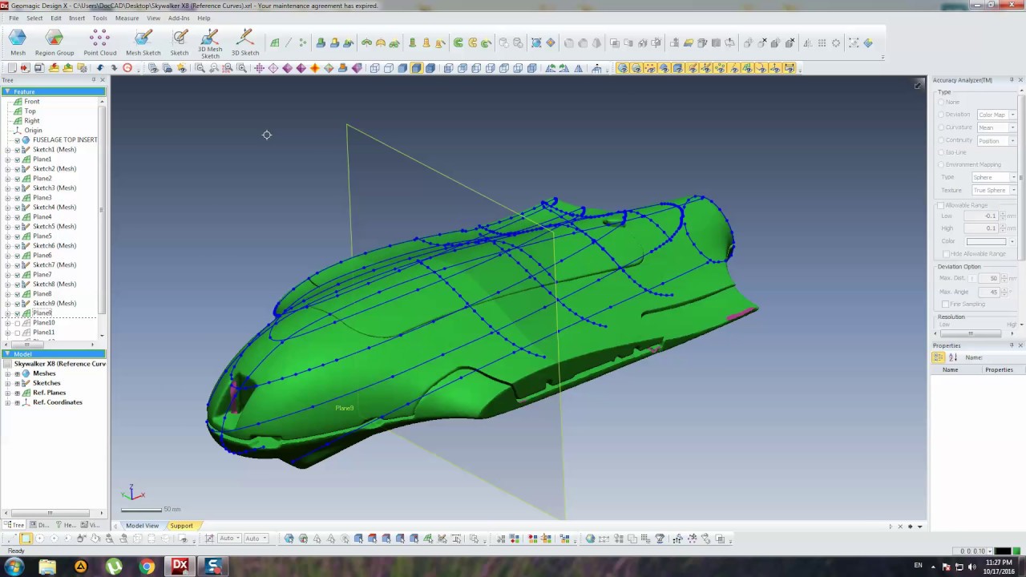Viewport: 1026px width, 577px height.
Task: Activate the Mesh Sketch tool
Action: click(x=143, y=42)
